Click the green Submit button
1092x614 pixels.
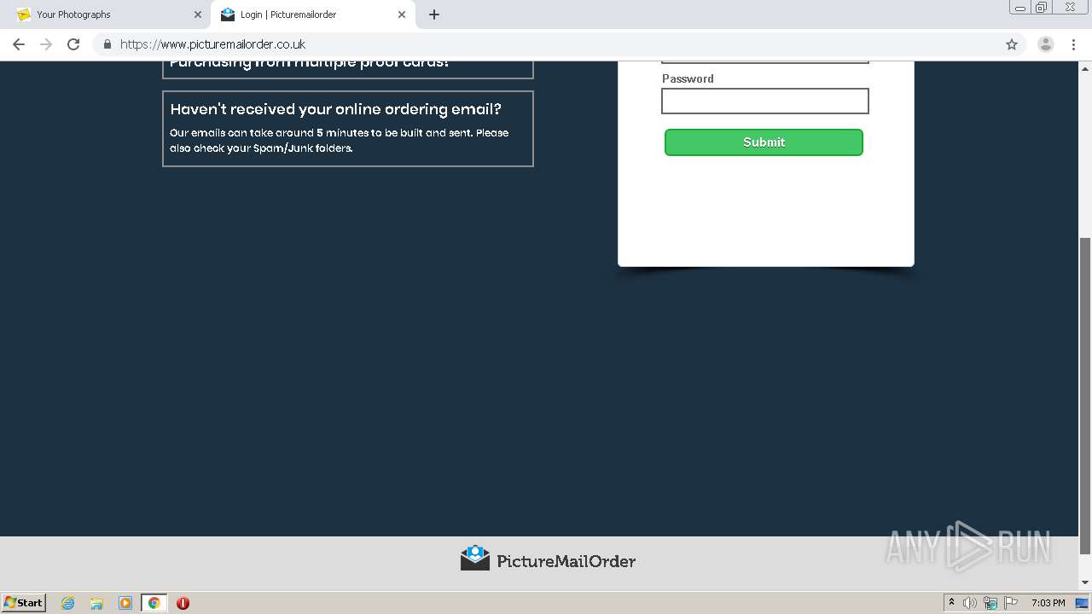pos(764,142)
